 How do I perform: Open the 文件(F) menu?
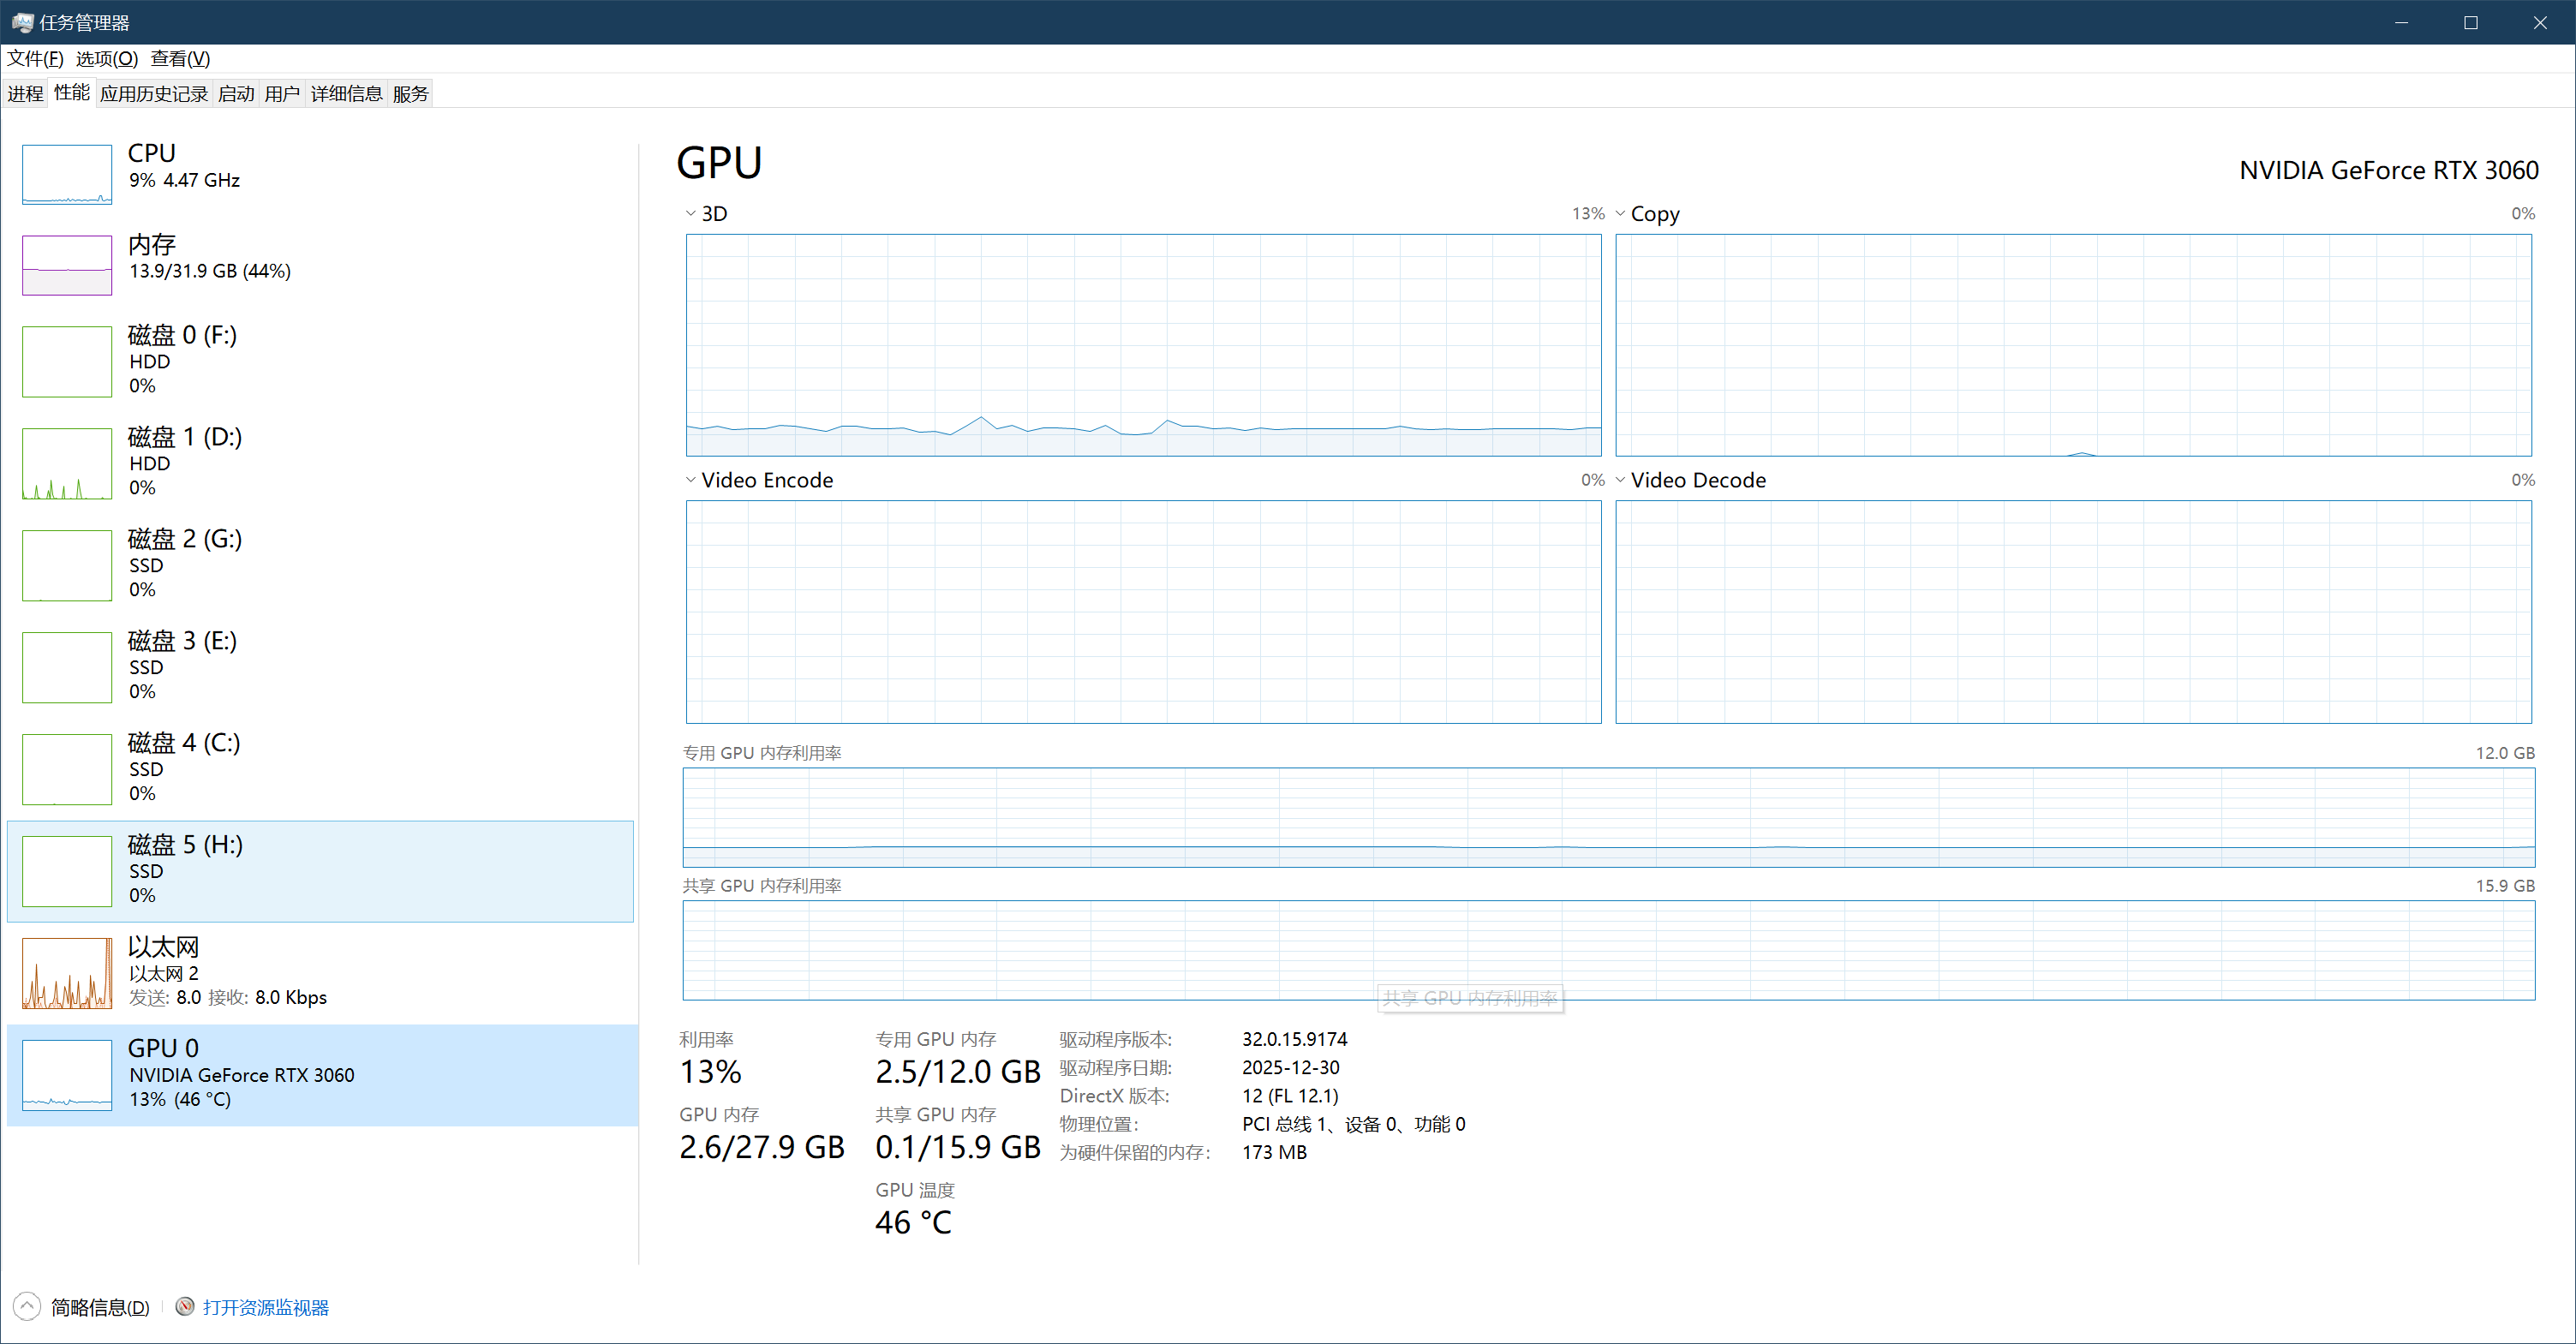point(35,58)
